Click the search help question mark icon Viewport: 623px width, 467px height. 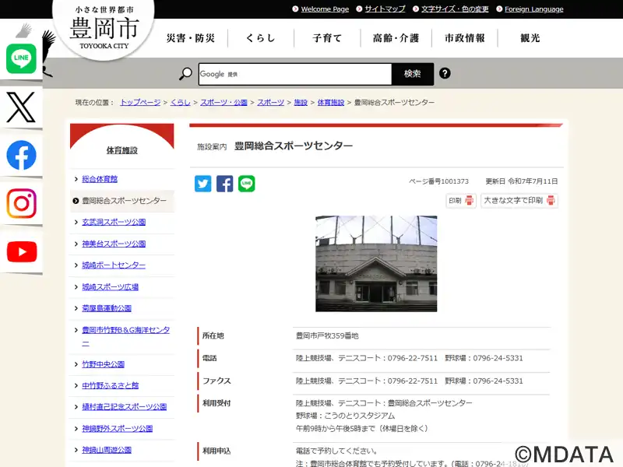pyautogui.click(x=445, y=74)
